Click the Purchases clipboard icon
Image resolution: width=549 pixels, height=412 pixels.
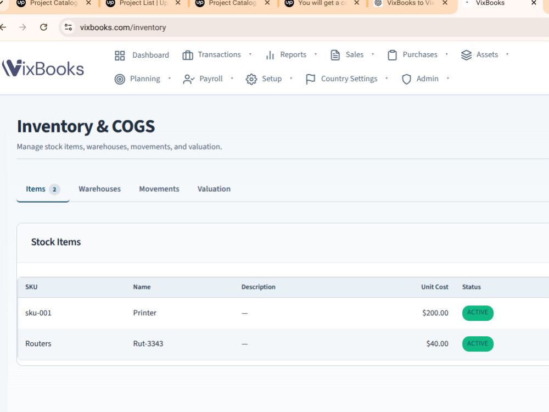(392, 55)
